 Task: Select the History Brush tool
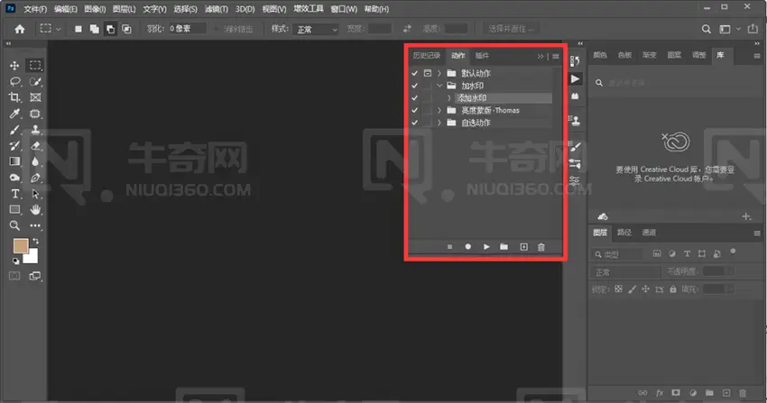(14, 145)
